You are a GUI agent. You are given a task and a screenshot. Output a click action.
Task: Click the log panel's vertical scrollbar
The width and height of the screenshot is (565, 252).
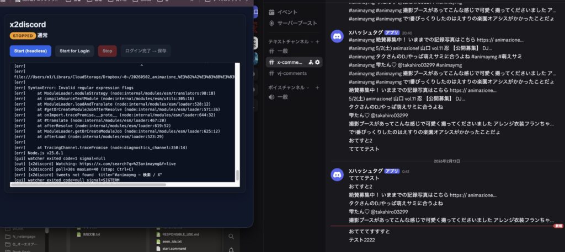coord(237,176)
